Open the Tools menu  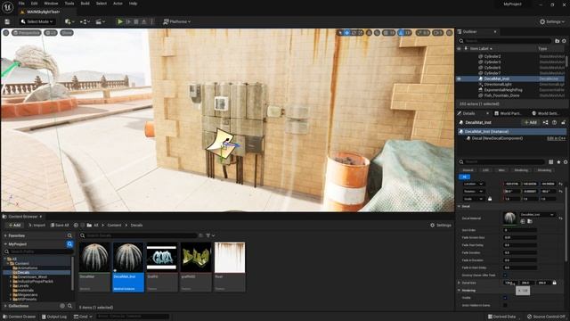[69, 4]
